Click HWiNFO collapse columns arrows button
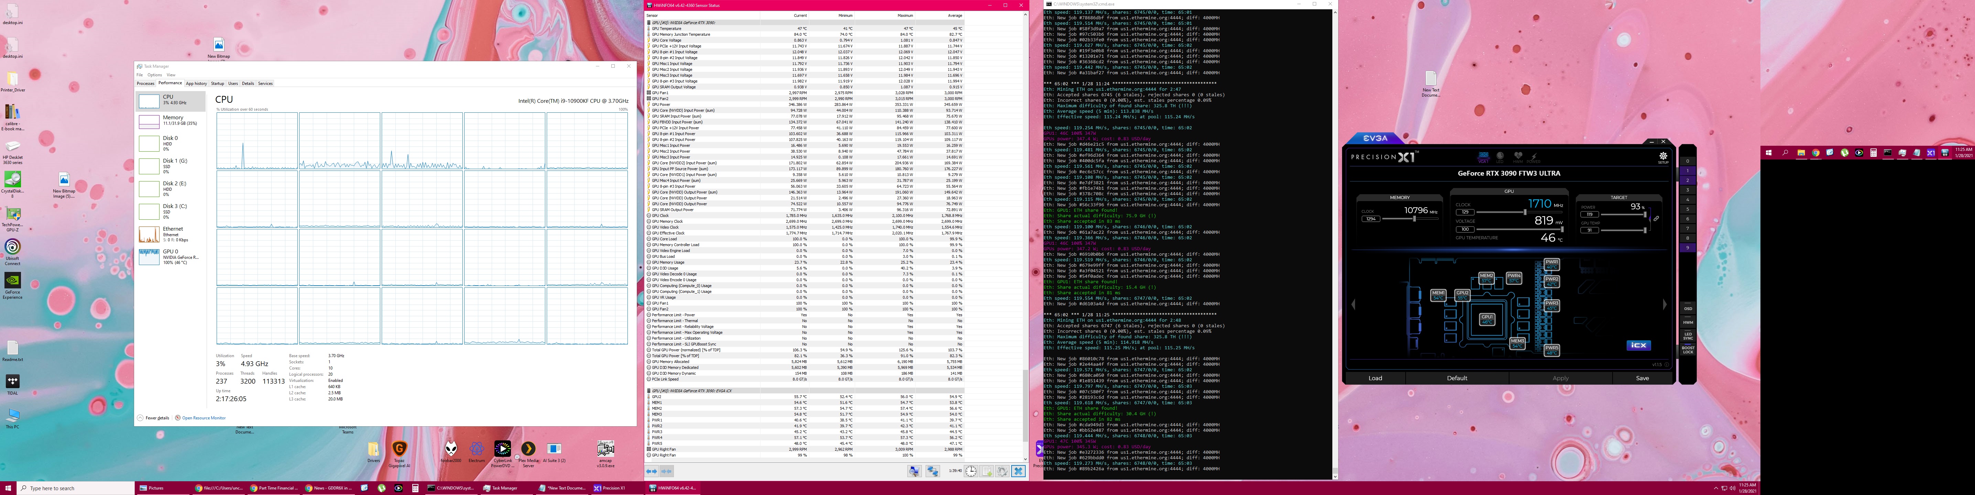Viewport: 1975px width, 495px height. pos(667,472)
